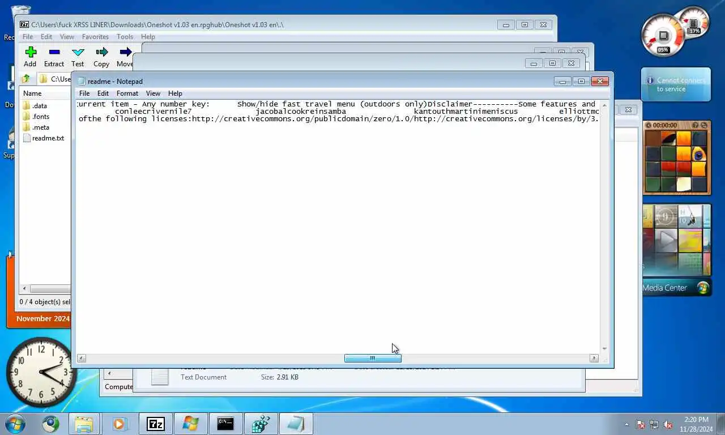This screenshot has width=725, height=435.
Task: Click the toucan eye puzzle tile
Action: [x=698, y=154]
